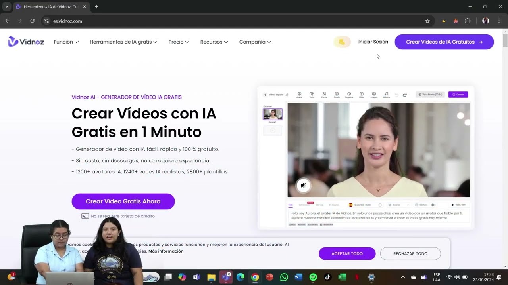Click the Música tool in the editor preview
The height and width of the screenshot is (285, 508).
[386, 95]
